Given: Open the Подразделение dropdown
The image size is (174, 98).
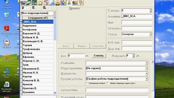Looking at the screenshot, I should (x=147, y=68).
